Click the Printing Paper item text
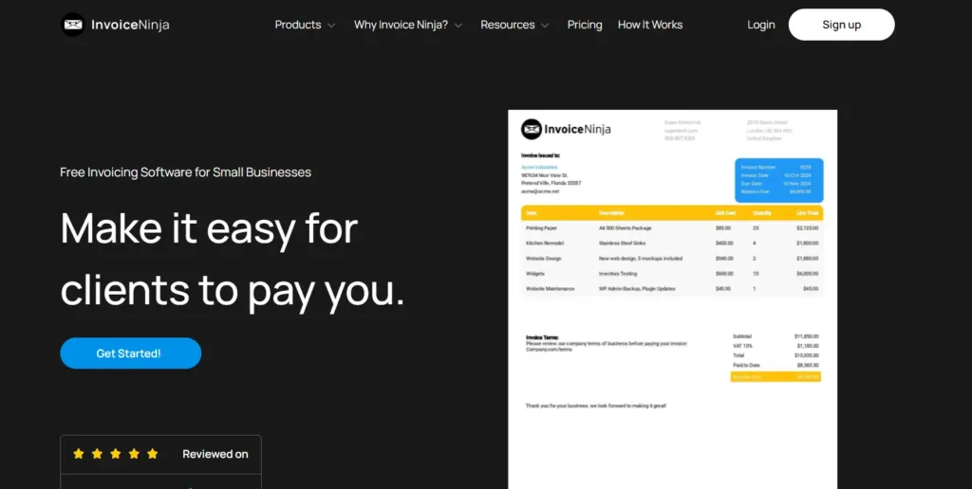This screenshot has height=489, width=972. pyautogui.click(x=541, y=227)
